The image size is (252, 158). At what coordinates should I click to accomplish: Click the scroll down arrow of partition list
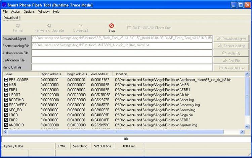click(x=247, y=127)
